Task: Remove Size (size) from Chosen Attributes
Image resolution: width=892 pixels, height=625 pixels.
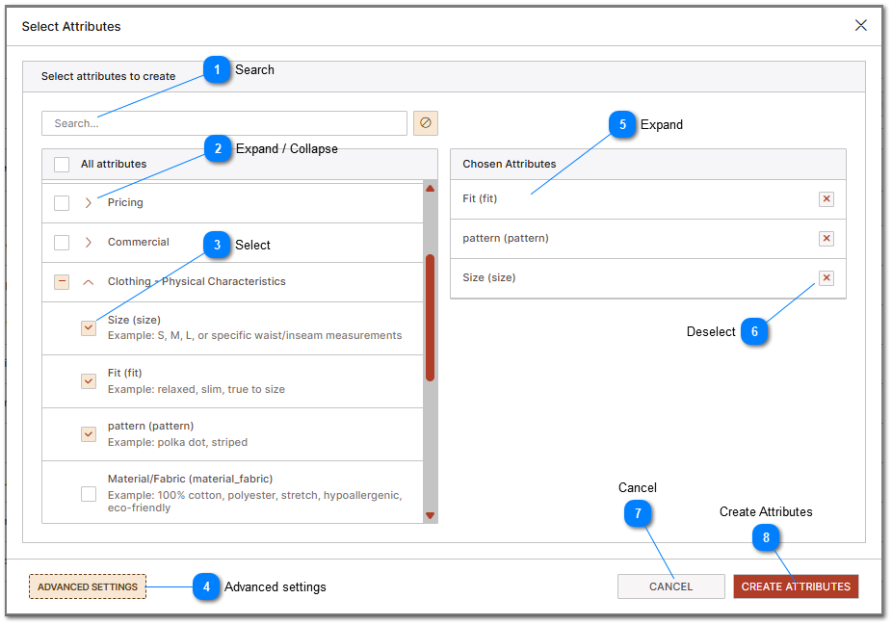Action: [x=826, y=277]
